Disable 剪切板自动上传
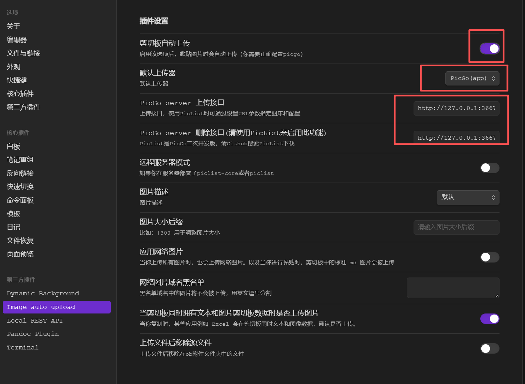 [490, 49]
